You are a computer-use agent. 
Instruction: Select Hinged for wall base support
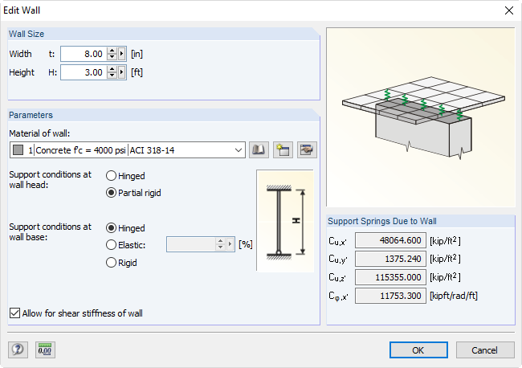pos(112,228)
